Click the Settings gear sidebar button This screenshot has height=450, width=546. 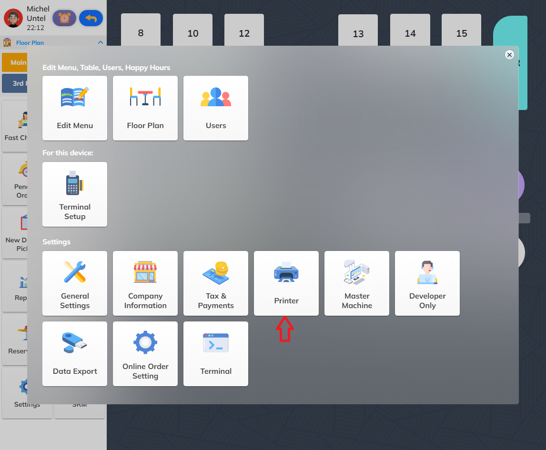pyautogui.click(x=27, y=393)
